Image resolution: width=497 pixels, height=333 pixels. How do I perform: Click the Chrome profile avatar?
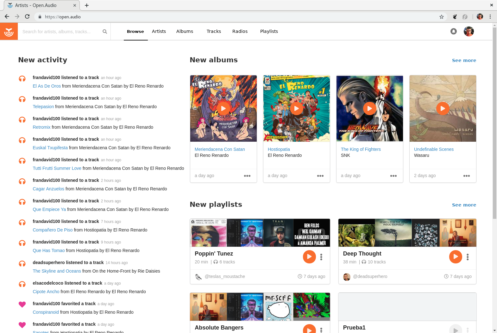tap(480, 17)
